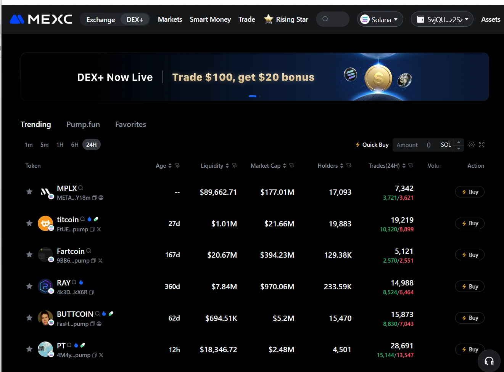Screen dimensions: 504x372
Task: Buy the RAY token
Action: tap(470, 286)
